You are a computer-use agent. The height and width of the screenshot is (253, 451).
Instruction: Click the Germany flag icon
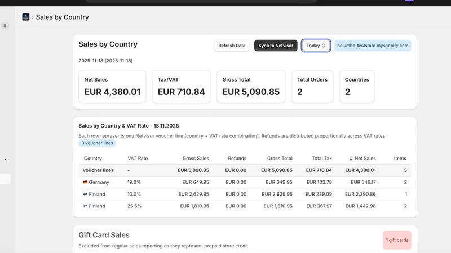85,182
